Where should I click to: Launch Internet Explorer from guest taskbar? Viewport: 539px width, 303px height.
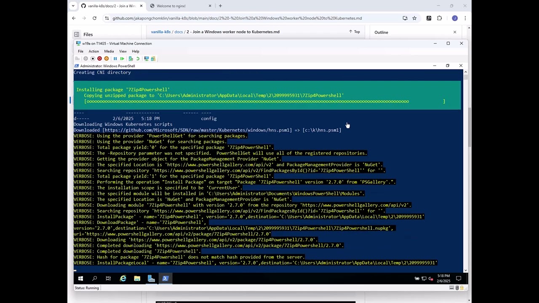[x=123, y=279]
